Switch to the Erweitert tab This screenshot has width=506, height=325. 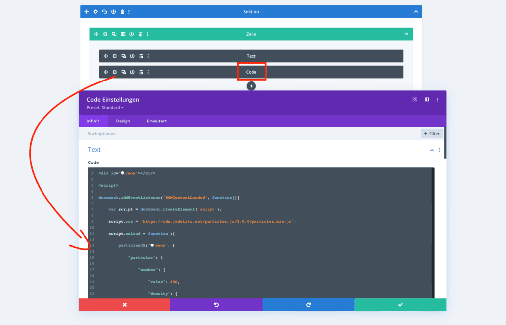click(x=156, y=121)
